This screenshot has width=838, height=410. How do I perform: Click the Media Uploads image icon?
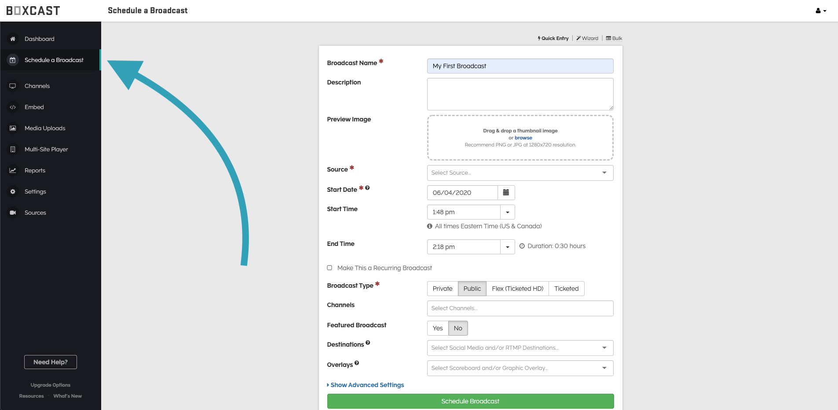coord(13,128)
